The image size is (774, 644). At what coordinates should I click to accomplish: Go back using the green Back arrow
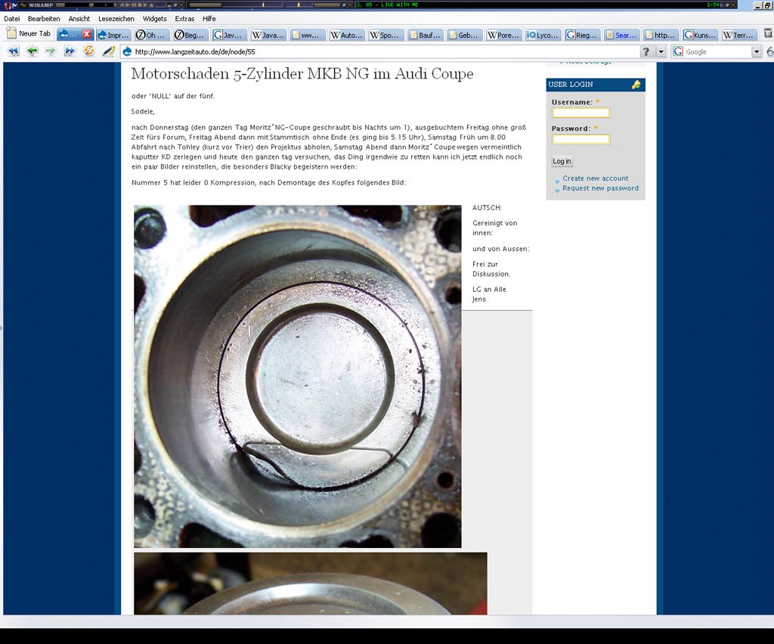point(32,51)
